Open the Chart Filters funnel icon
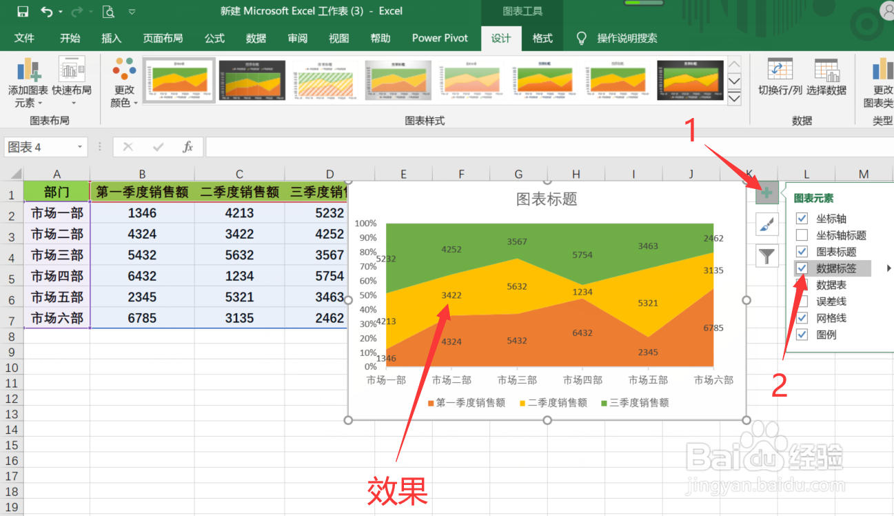This screenshot has height=516, width=894. [766, 254]
